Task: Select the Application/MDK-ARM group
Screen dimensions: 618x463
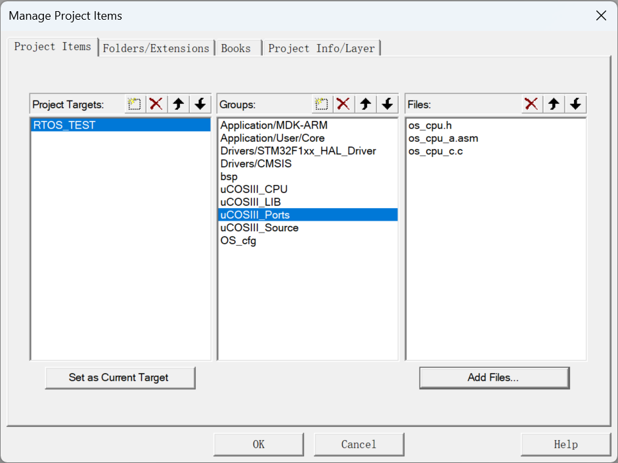Action: [308, 125]
